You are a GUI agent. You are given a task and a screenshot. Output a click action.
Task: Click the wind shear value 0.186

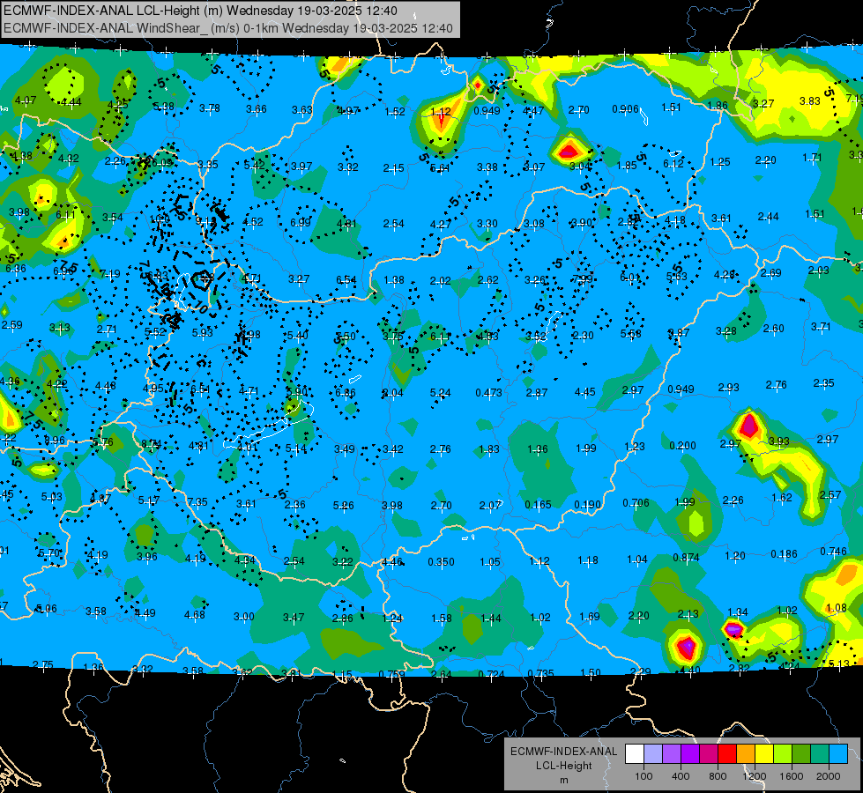point(784,554)
